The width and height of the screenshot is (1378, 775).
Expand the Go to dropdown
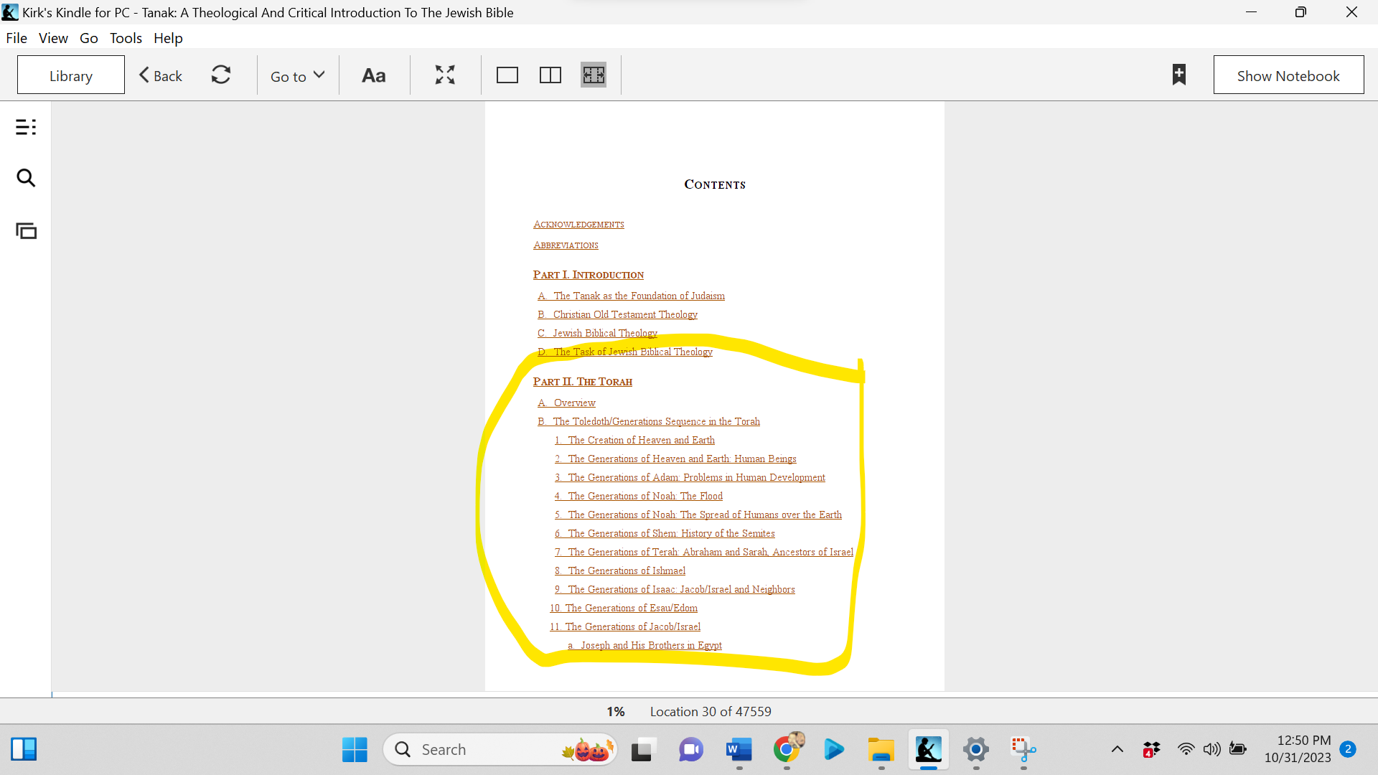297,75
